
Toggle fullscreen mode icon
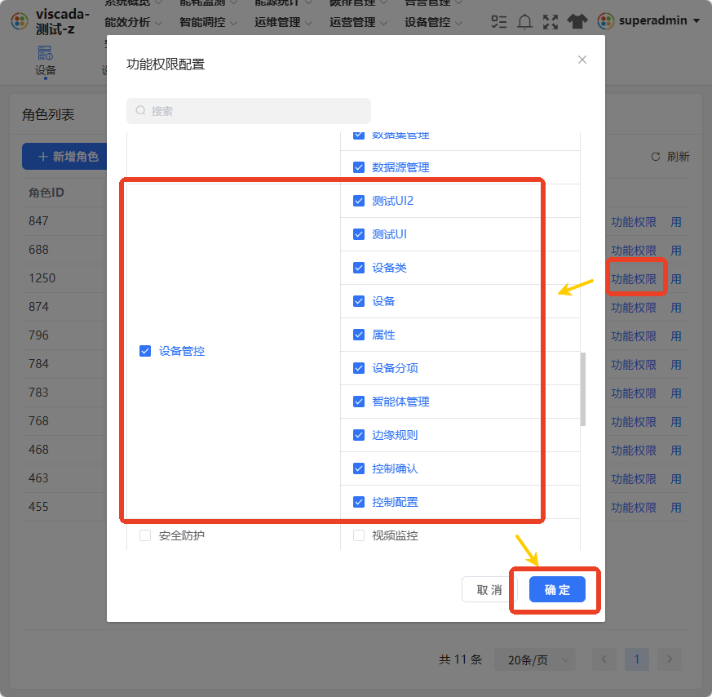[551, 21]
